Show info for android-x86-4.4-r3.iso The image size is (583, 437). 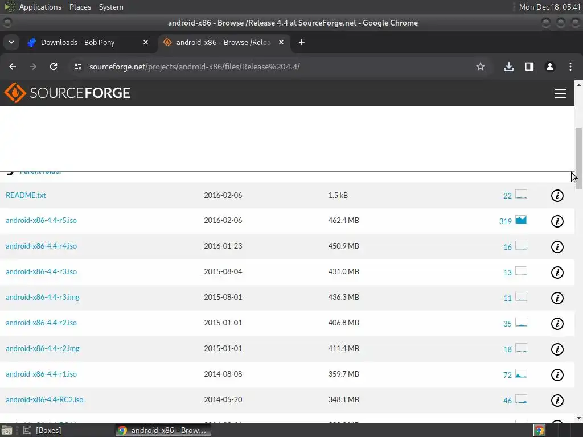557,273
